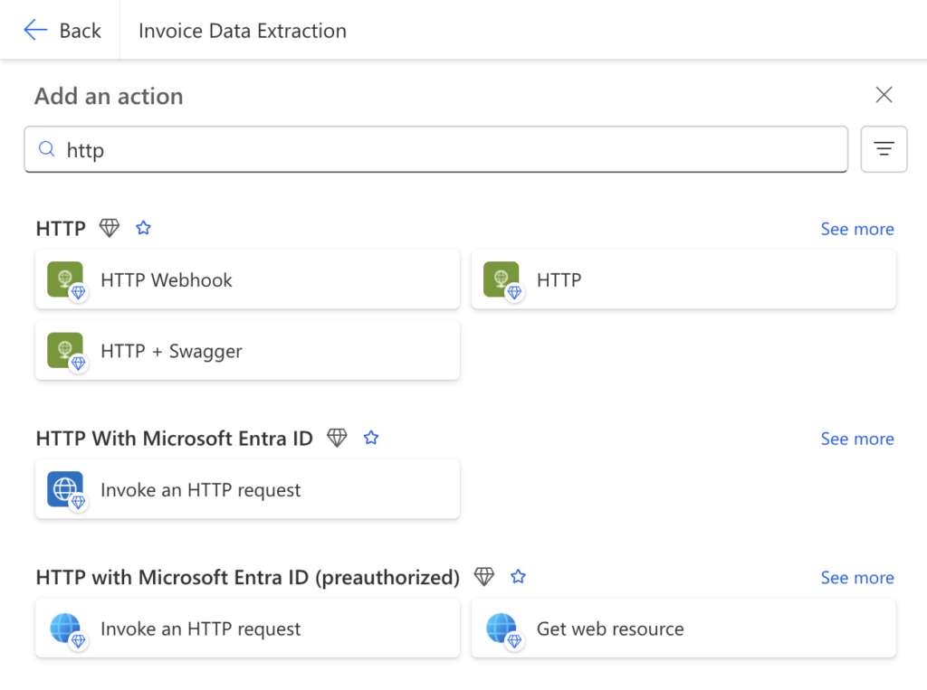See more for HTTP With Microsoft Entra ID

click(x=857, y=439)
